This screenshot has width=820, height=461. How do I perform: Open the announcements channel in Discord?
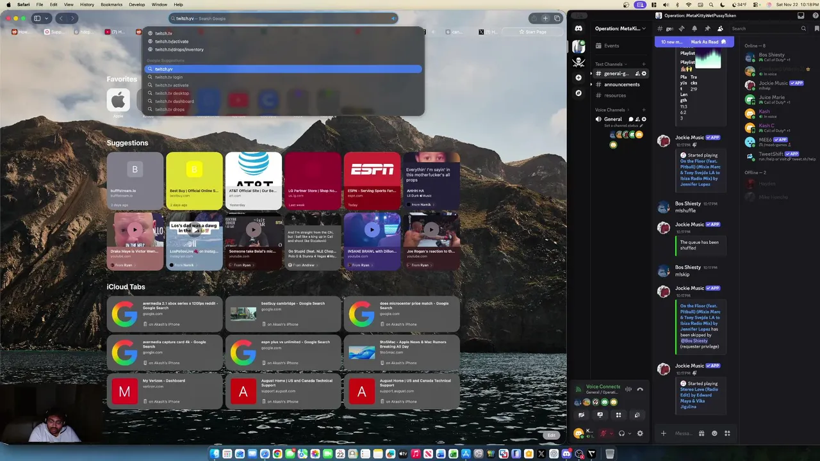[x=621, y=85]
